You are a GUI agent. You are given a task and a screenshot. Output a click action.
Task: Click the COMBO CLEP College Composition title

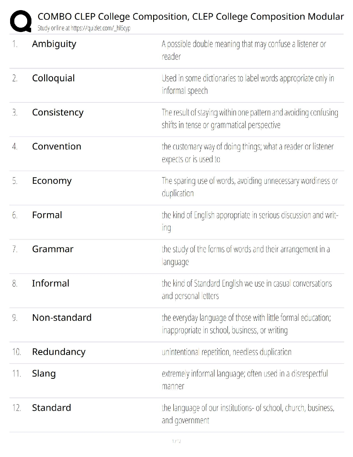tap(191, 17)
